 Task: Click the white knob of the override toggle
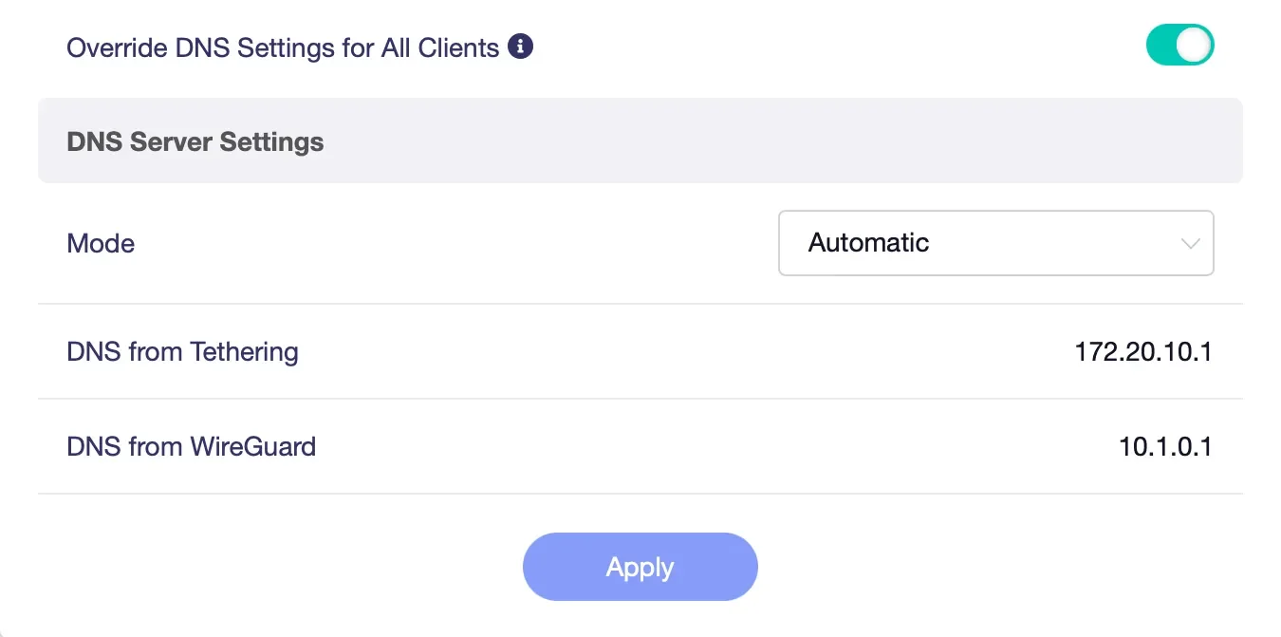pyautogui.click(x=1194, y=46)
